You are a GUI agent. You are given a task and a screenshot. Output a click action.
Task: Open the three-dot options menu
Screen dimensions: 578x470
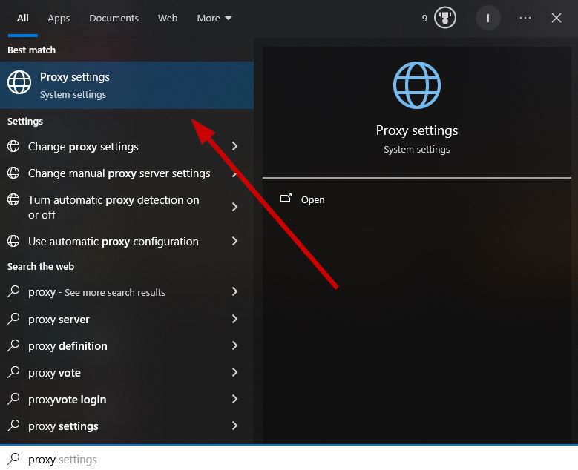525,18
